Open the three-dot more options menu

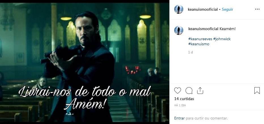pos(257,9)
